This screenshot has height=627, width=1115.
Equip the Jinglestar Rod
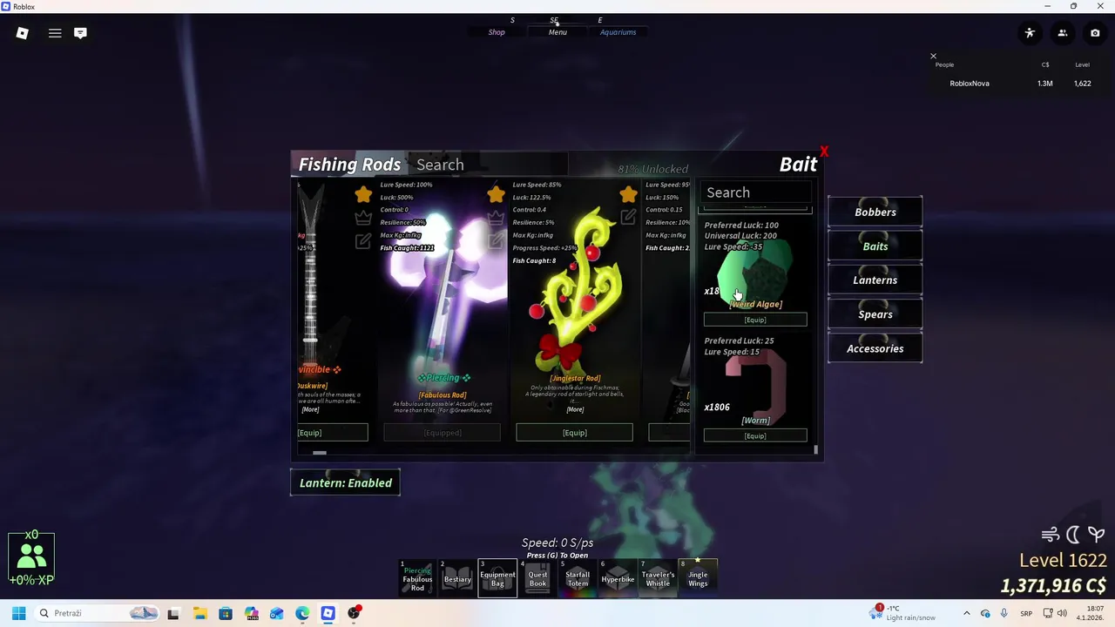click(574, 433)
